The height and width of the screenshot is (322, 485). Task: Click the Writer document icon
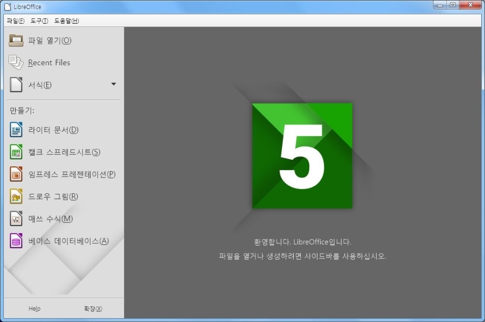(16, 129)
